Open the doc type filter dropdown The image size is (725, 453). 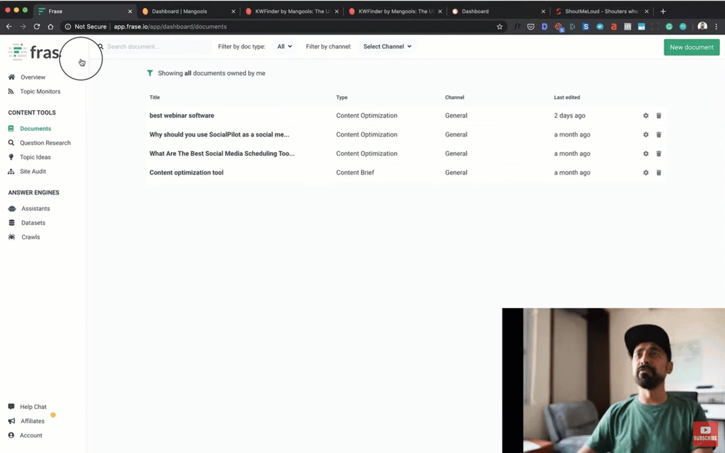click(x=284, y=47)
